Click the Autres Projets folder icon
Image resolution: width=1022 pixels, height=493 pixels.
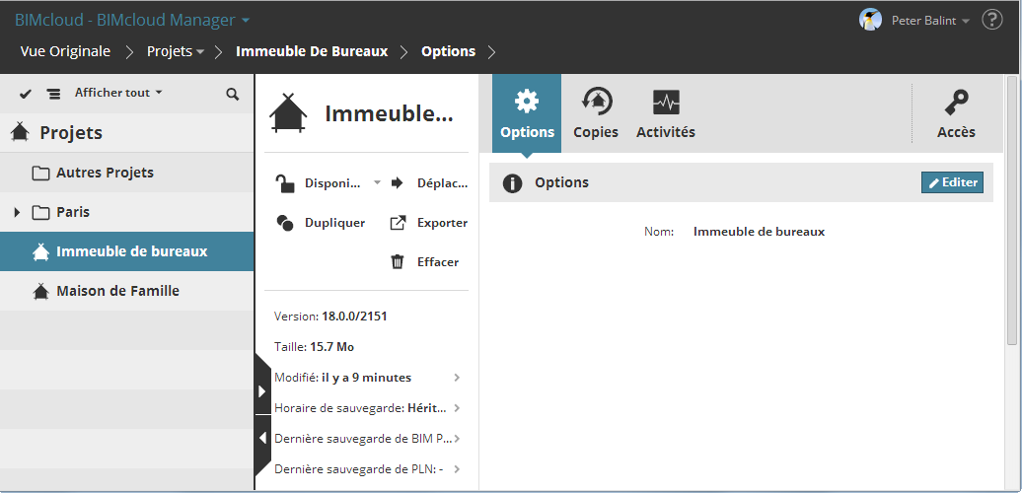coord(41,174)
